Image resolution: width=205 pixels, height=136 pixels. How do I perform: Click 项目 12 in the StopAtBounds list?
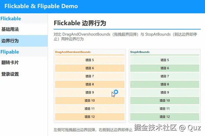[165, 117]
